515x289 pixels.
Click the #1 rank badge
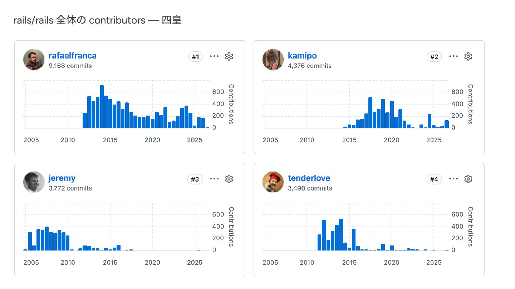[196, 57]
